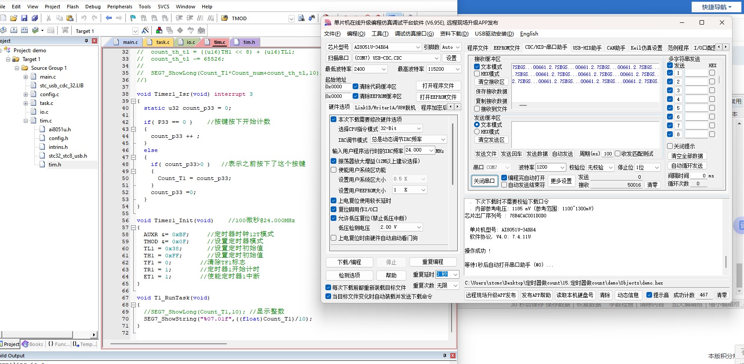The width and height of the screenshot is (744, 364).
Task: Click the Cut scissors icon
Action: (x=49, y=18)
